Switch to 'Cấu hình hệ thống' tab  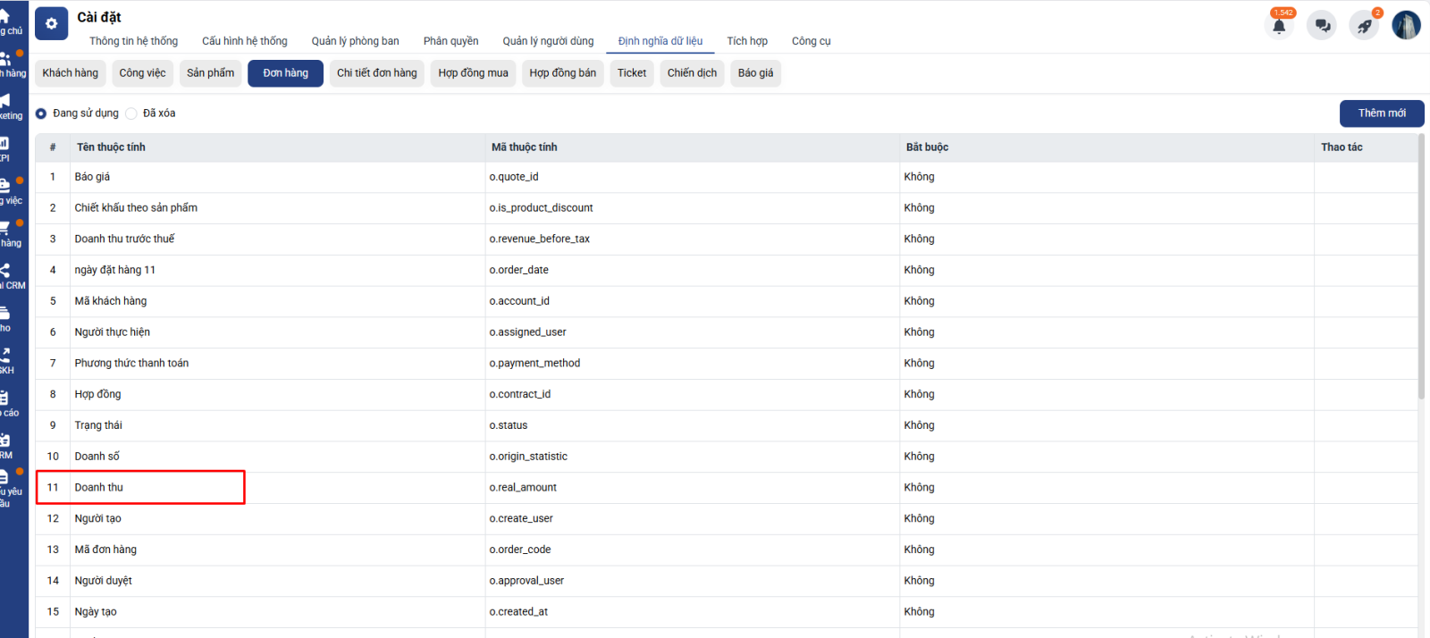tap(244, 41)
